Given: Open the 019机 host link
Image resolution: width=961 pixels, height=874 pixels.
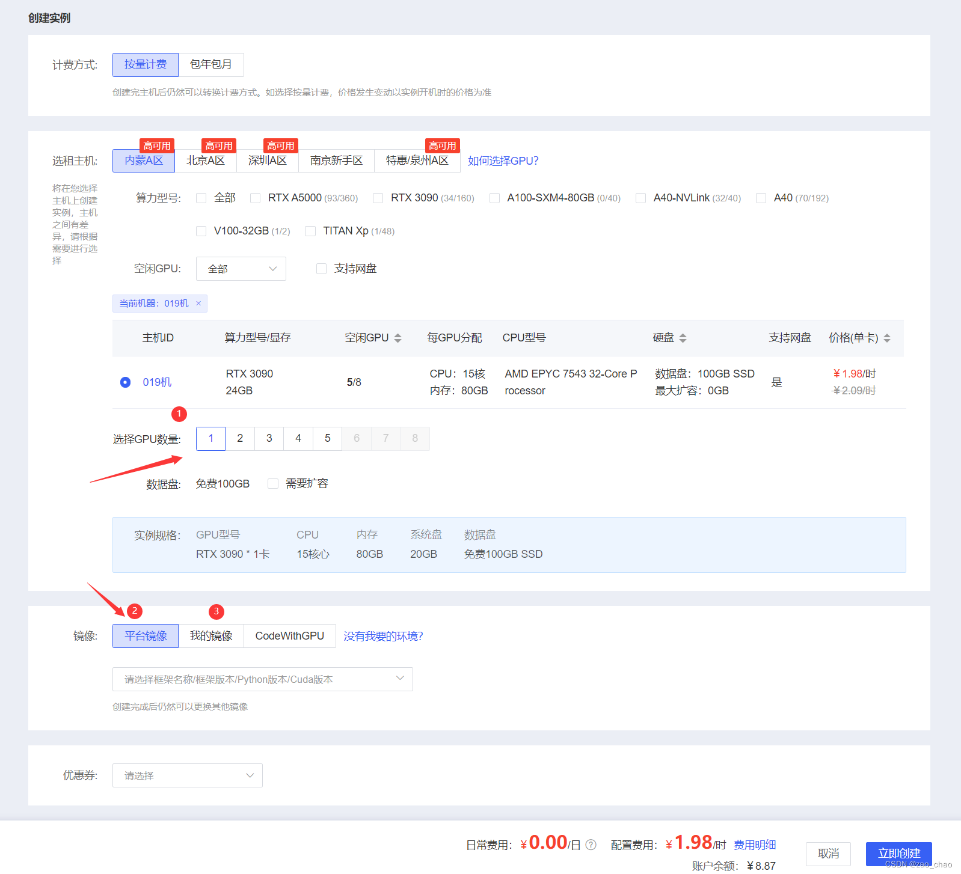Looking at the screenshot, I should pyautogui.click(x=157, y=382).
